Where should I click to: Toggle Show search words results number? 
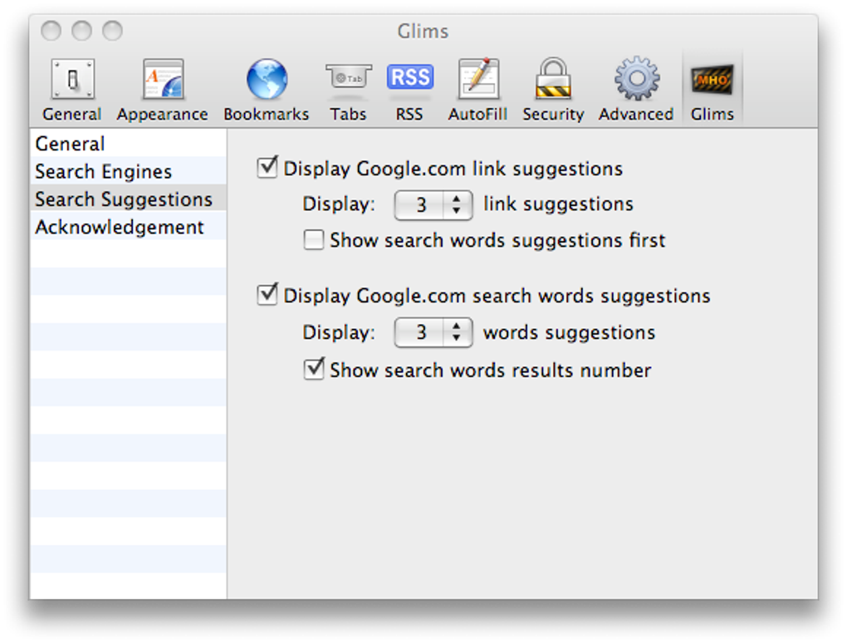click(x=314, y=371)
